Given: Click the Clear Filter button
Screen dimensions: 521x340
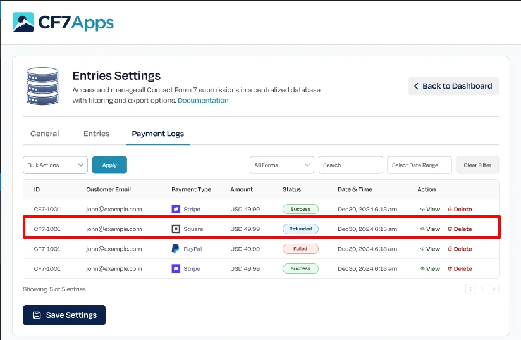Looking at the screenshot, I should coord(477,165).
